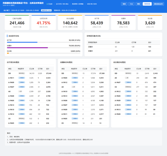Select the 58,439 待下架 KPI card
Image resolution: width=167 pixels, height=156 pixels.
(x=97, y=23)
